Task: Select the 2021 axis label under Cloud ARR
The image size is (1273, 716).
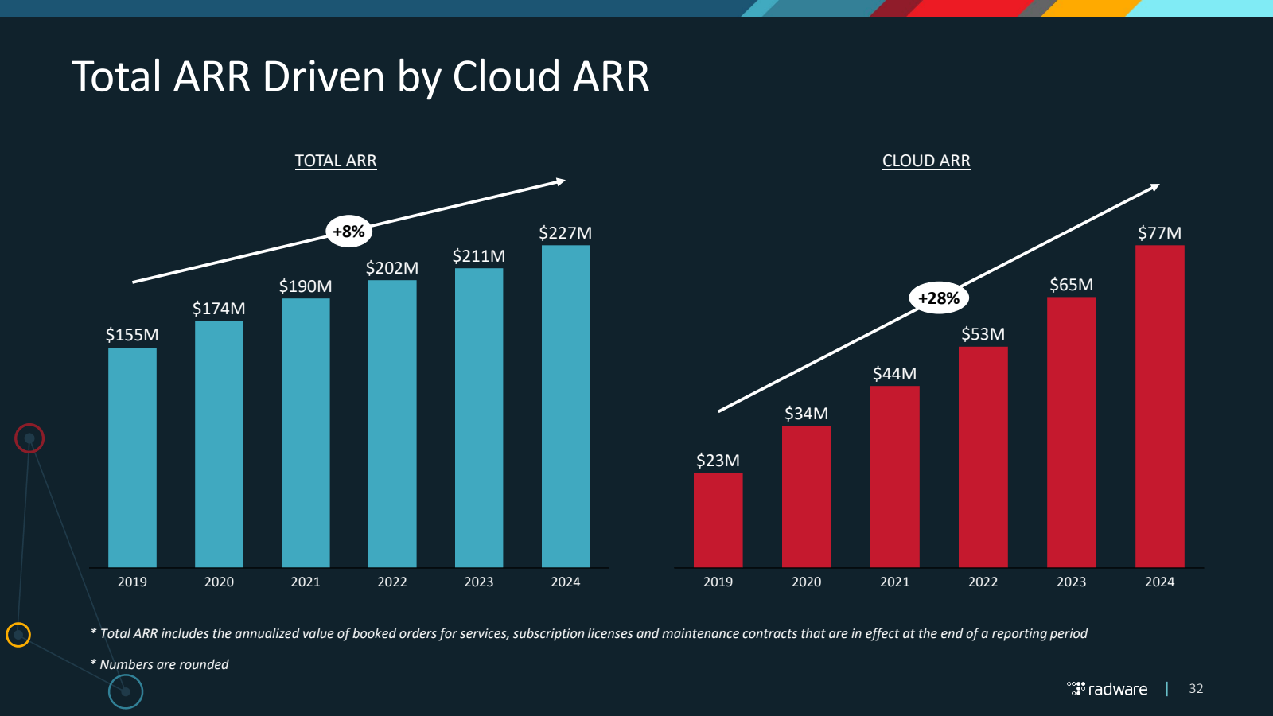Action: point(894,582)
